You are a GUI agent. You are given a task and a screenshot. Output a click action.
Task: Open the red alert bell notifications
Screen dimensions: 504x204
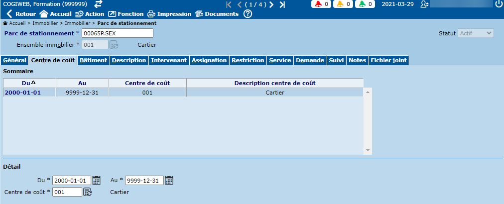pyautogui.click(x=322, y=4)
